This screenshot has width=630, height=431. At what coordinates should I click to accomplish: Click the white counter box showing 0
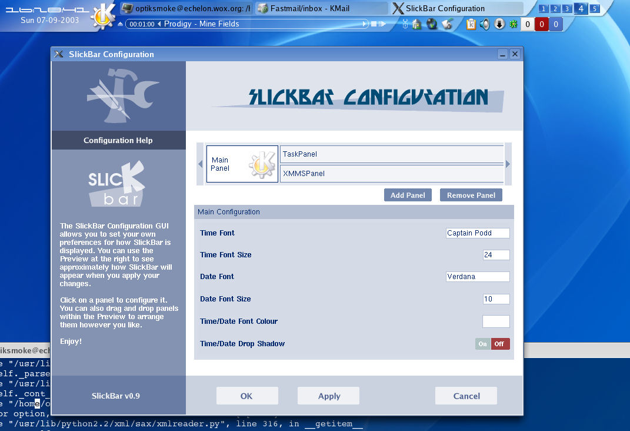point(528,24)
